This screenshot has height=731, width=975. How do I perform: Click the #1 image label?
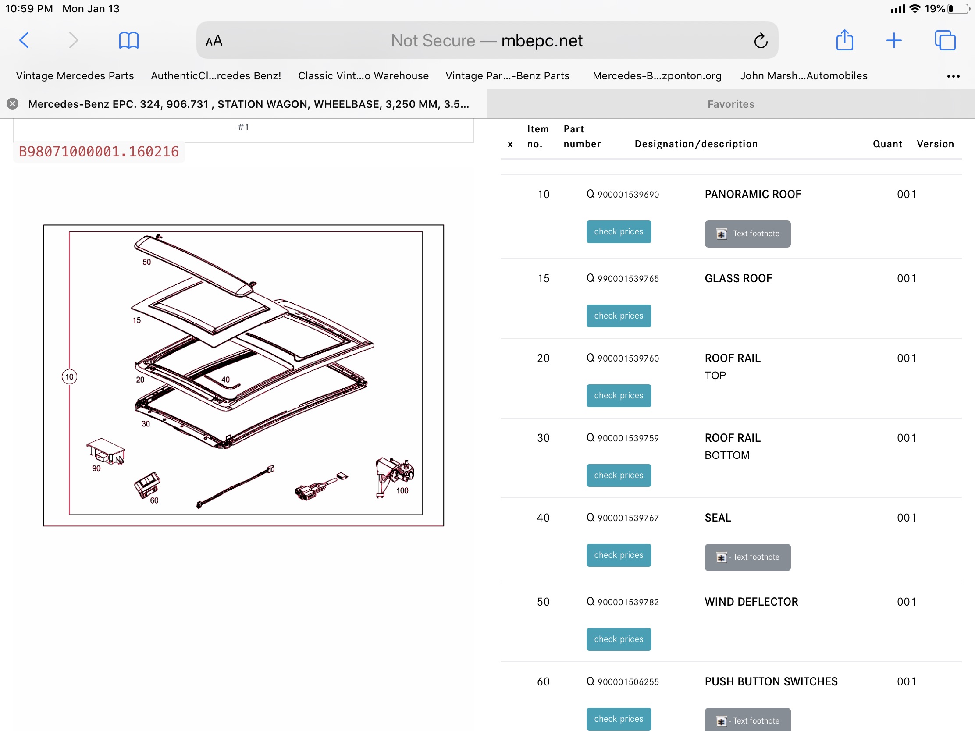(243, 128)
